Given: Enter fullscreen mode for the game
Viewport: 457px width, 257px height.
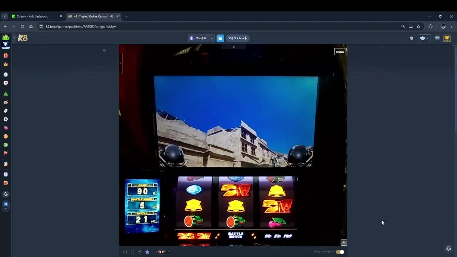Looking at the screenshot, I should click(132, 252).
